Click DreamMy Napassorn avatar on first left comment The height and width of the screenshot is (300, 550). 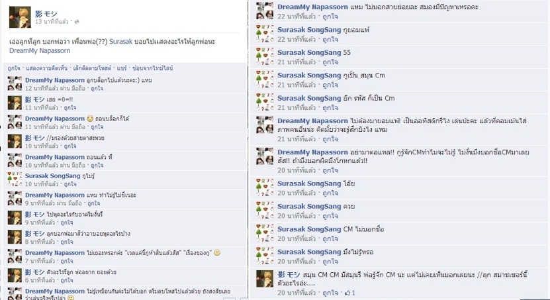(x=15, y=84)
